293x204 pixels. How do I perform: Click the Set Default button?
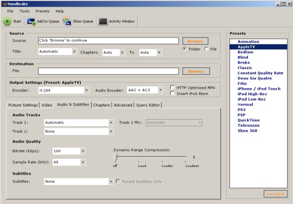pyautogui.click(x=276, y=194)
